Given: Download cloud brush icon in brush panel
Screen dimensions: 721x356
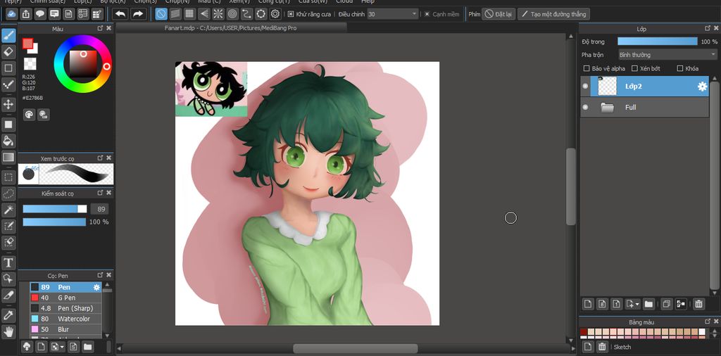Looking at the screenshot, I should pos(27,346).
